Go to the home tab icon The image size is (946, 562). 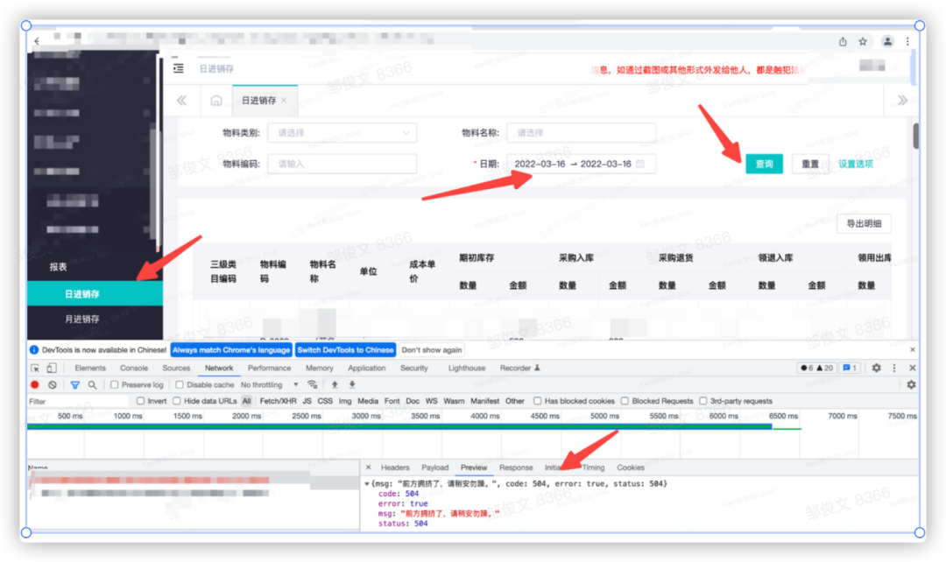click(x=216, y=100)
